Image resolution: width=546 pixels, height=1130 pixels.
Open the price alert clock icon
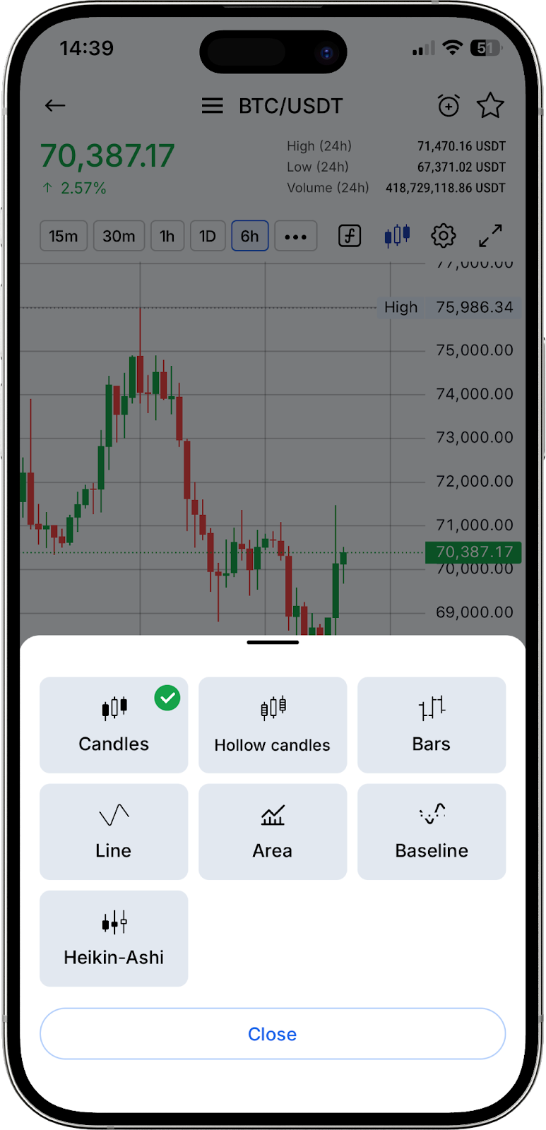pos(449,106)
